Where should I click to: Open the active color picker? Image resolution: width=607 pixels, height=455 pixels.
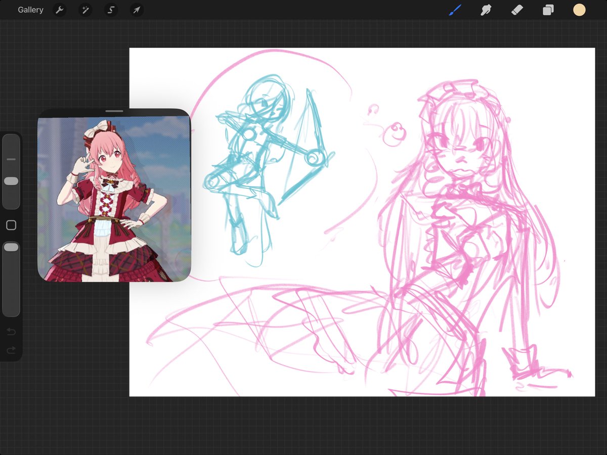[x=579, y=10]
